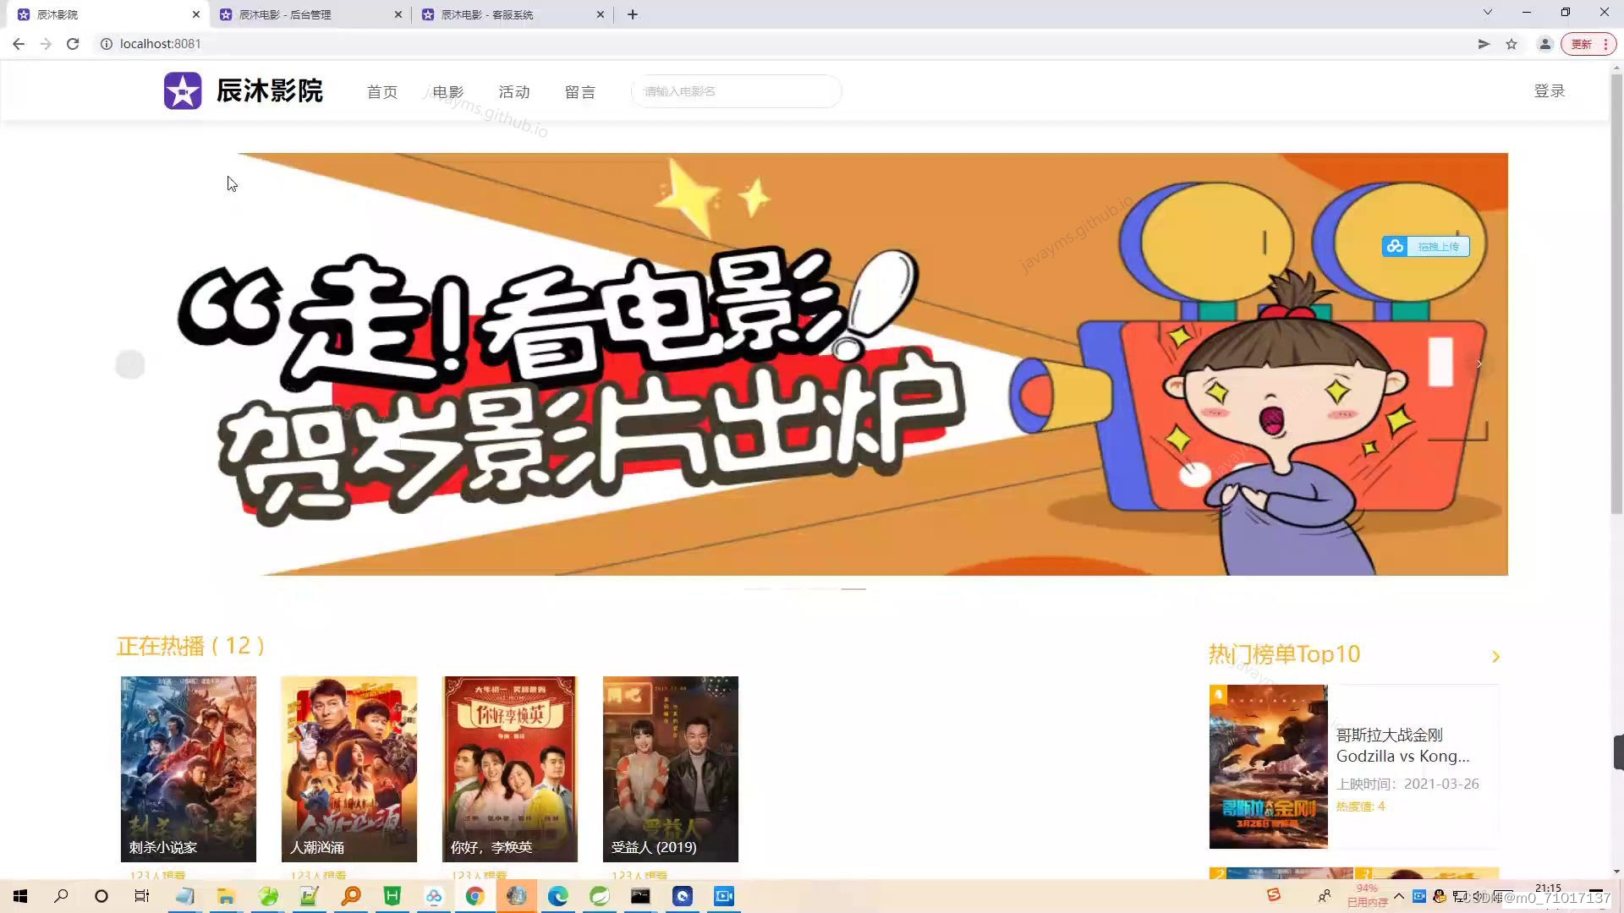Click the send-to-device arrow icon in the address bar

[x=1484, y=44]
